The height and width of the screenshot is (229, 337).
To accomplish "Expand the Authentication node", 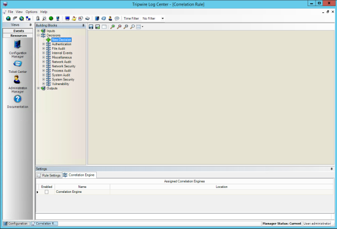I will (44, 44).
